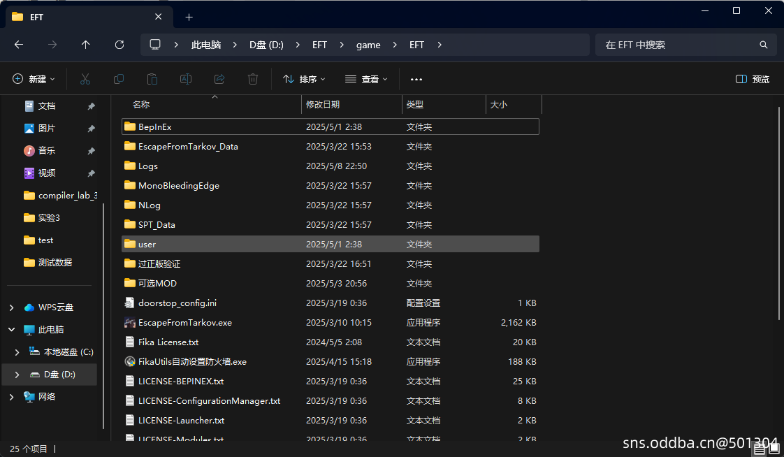Screen dimensions: 784x457
Task: Go up one folder level
Action: (85, 45)
